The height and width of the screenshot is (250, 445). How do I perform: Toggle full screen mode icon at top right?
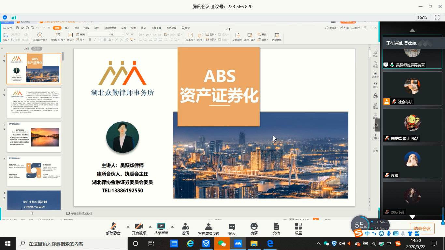click(437, 17)
